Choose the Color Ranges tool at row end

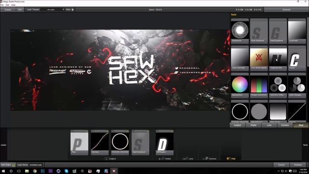(297, 85)
